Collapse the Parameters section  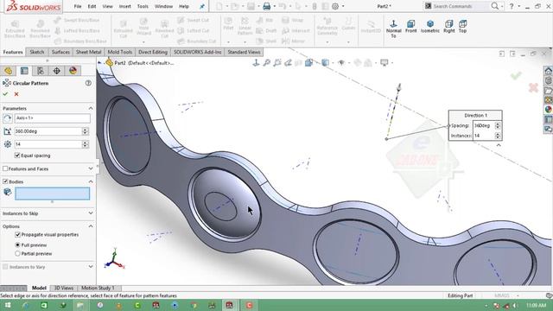pyautogui.click(x=91, y=108)
